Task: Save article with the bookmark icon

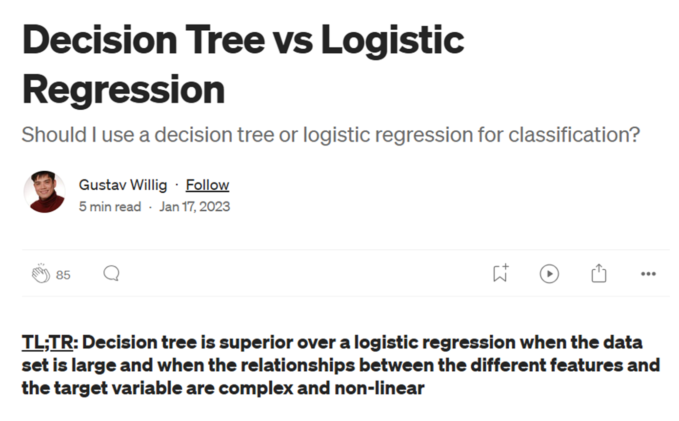Action: pyautogui.click(x=500, y=273)
